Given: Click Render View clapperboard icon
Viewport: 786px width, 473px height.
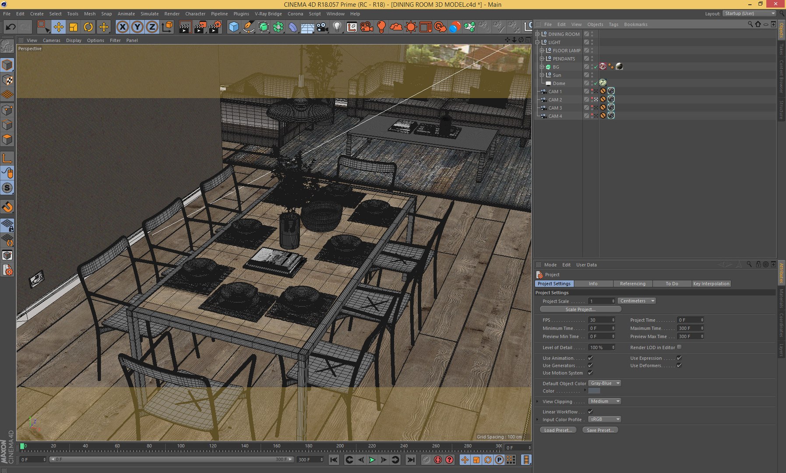Looking at the screenshot, I should pos(184,27).
